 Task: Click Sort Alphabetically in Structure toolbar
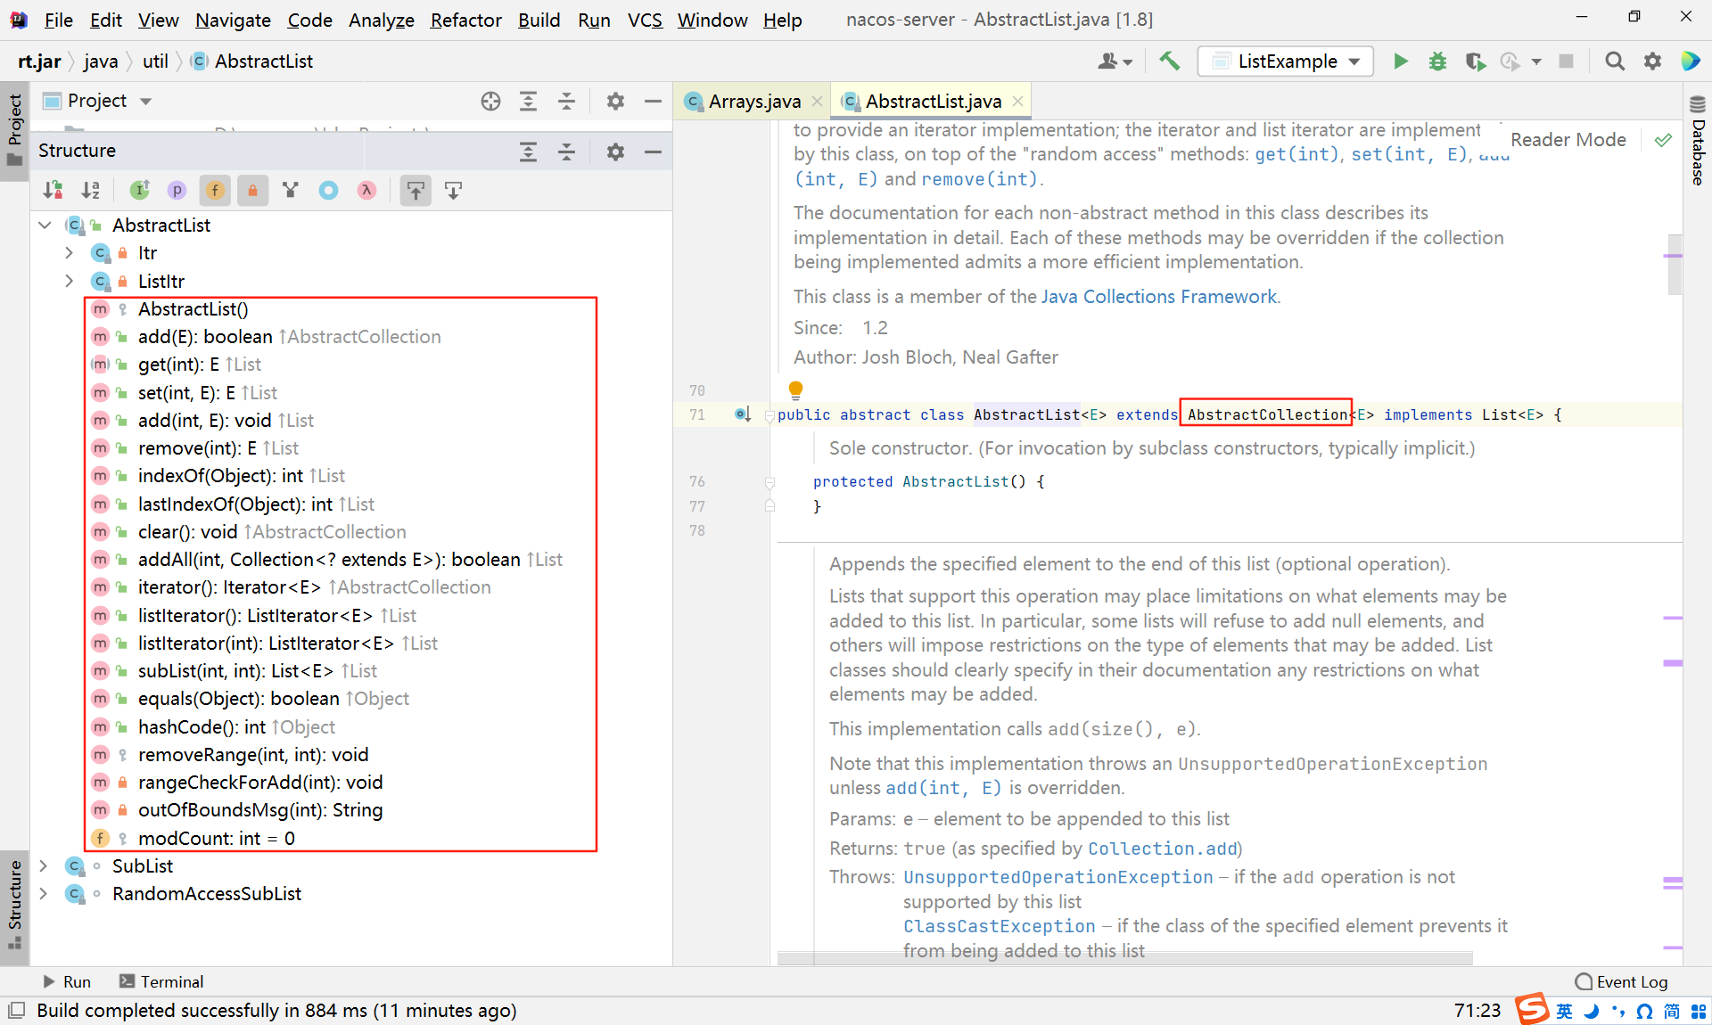(x=91, y=190)
